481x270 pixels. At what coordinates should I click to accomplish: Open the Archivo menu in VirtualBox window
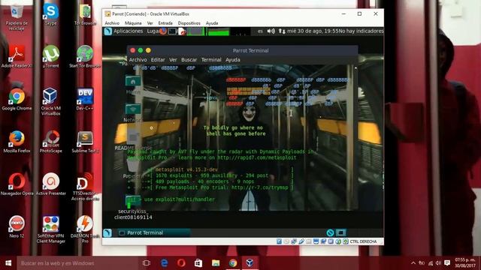(x=112, y=23)
